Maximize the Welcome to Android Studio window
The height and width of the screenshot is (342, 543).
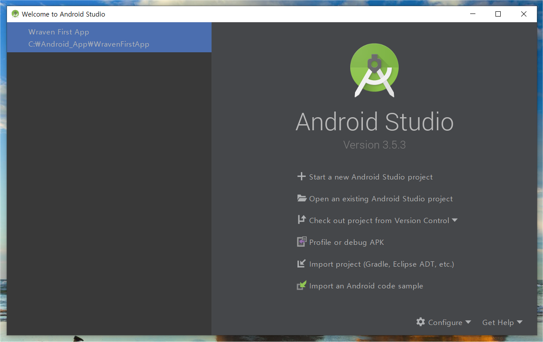(498, 14)
